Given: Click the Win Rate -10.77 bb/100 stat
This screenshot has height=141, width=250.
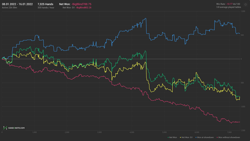Looking at the screenshot, I should tap(228, 4).
